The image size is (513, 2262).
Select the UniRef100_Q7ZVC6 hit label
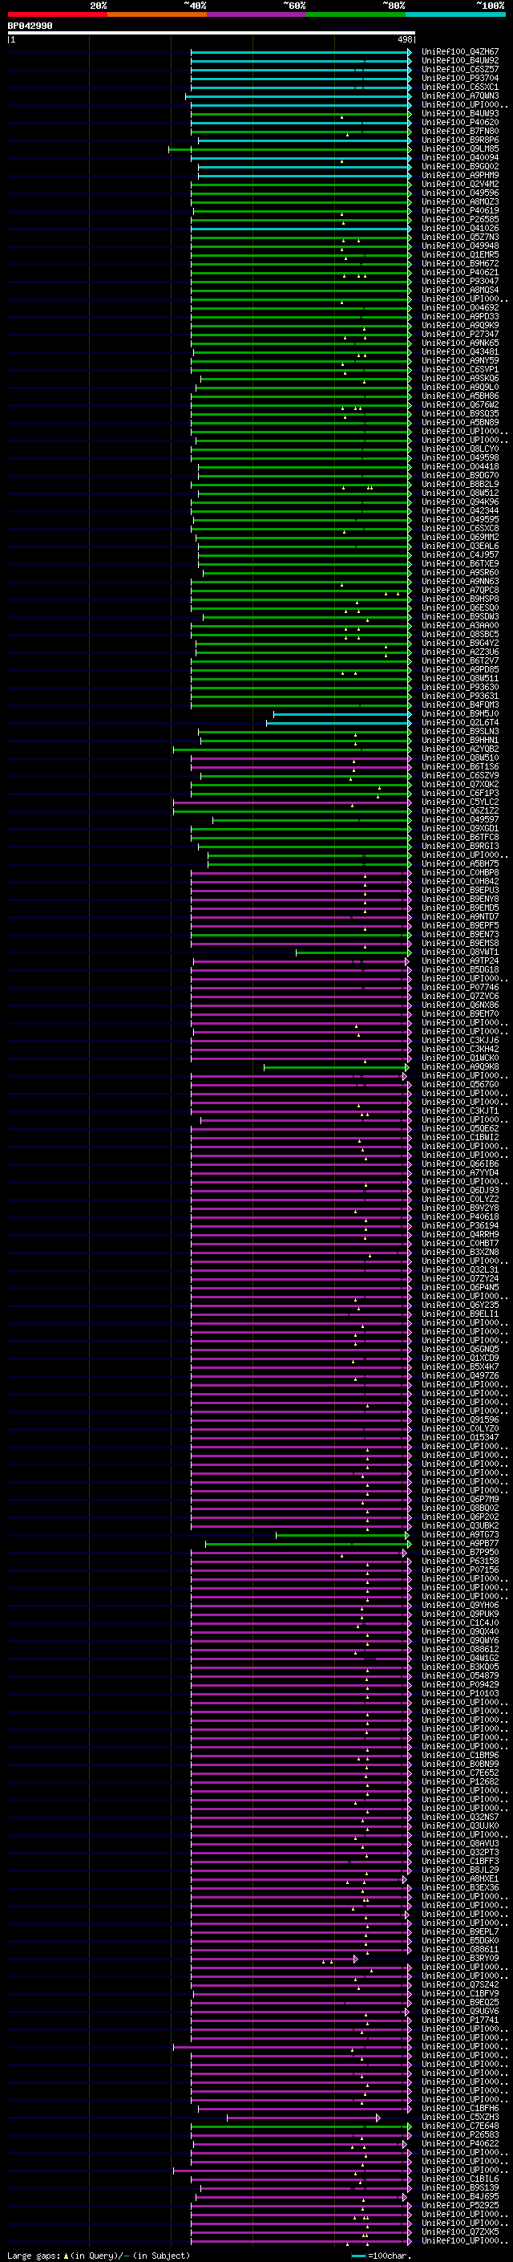click(460, 996)
